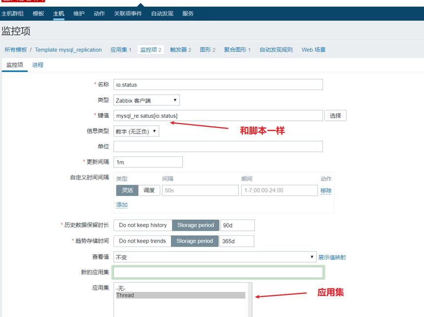Click the 应用集 listbox scrollbar
The image size is (424, 317).
[250, 300]
